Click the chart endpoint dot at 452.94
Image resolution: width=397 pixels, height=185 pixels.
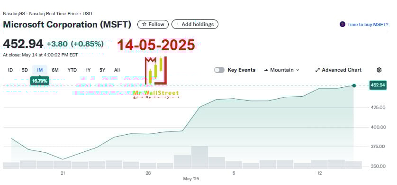[354, 86]
